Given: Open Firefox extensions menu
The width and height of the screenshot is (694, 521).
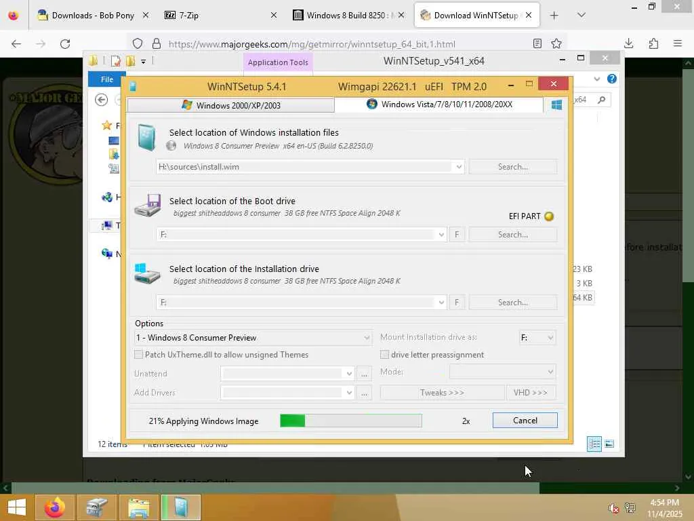Looking at the screenshot, I should [653, 43].
